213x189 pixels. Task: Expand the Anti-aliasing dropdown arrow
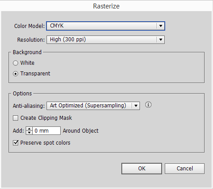[x=136, y=106]
